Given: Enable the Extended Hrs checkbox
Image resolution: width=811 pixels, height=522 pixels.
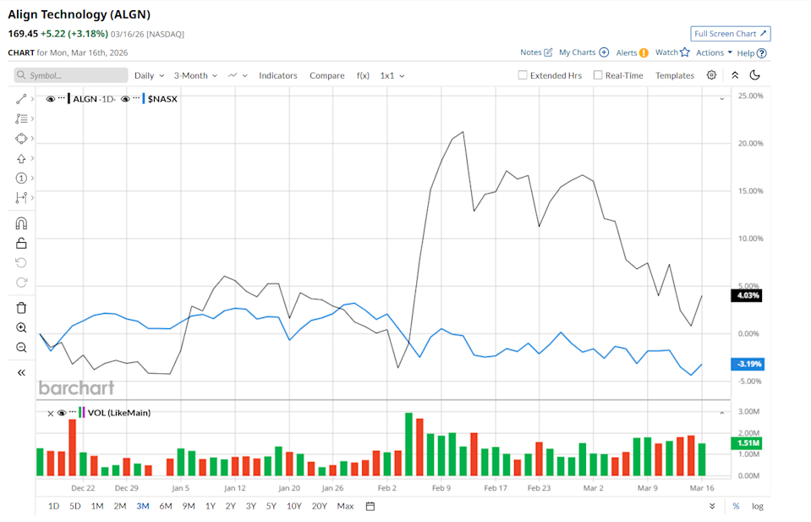Looking at the screenshot, I should click(523, 75).
